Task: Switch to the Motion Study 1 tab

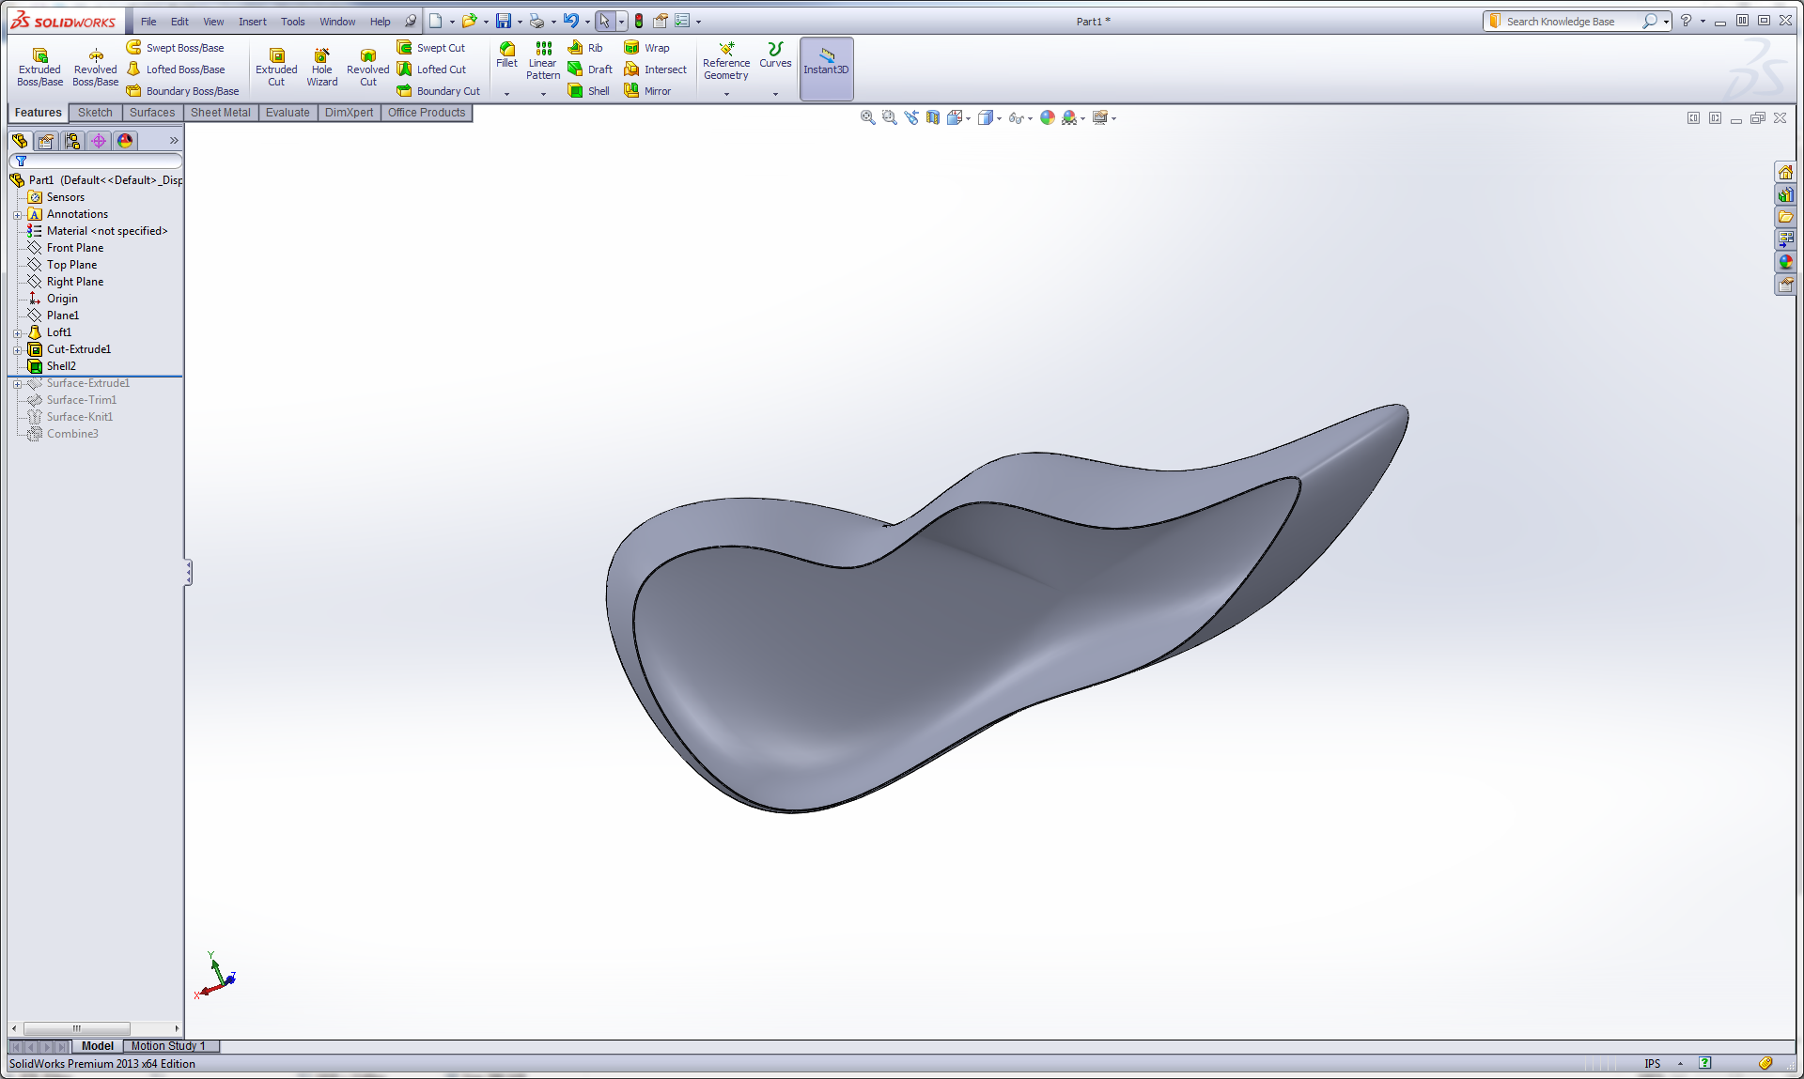Action: pyautogui.click(x=167, y=1046)
